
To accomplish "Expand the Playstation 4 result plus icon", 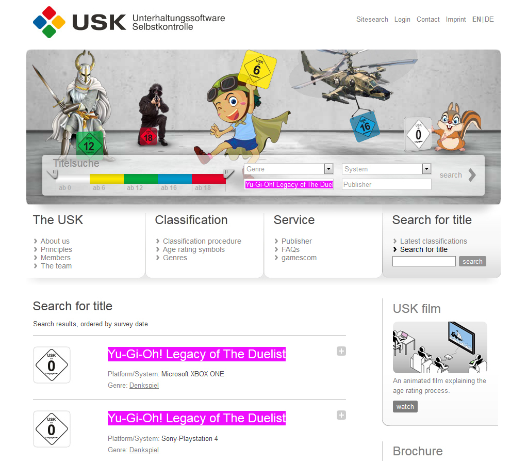I will tap(341, 415).
